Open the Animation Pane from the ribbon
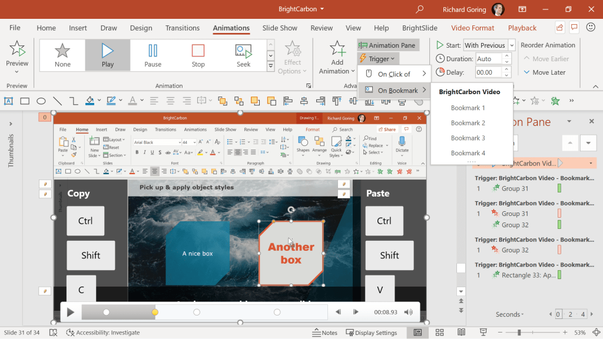The width and height of the screenshot is (603, 339). (388, 44)
